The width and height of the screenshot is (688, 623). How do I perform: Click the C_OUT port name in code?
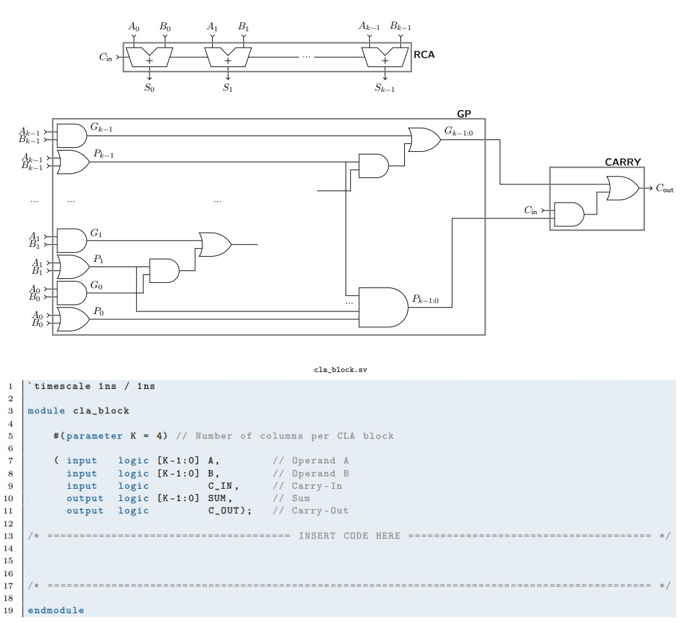point(223,510)
